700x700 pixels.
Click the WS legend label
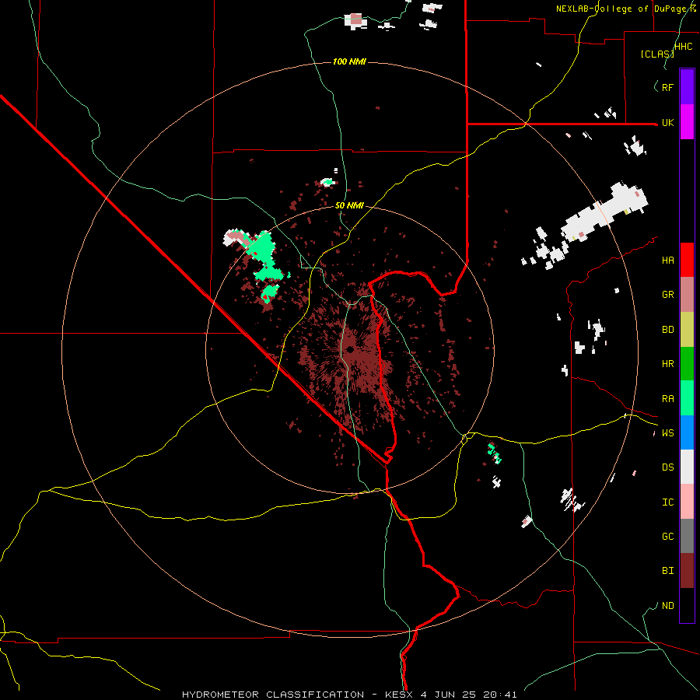click(x=667, y=432)
